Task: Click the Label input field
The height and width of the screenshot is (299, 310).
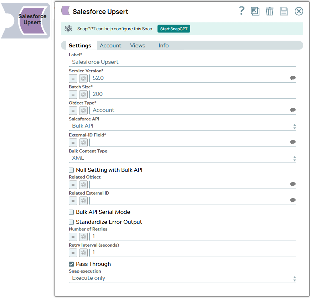Action: click(182, 62)
